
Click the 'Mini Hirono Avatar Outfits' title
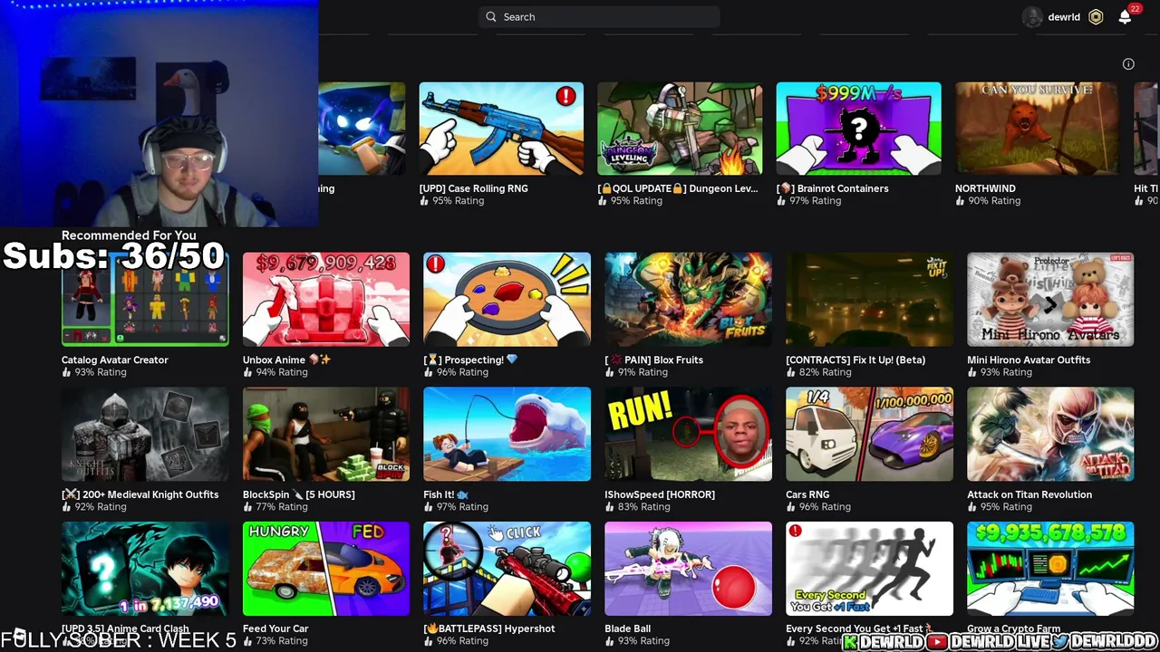point(1029,360)
